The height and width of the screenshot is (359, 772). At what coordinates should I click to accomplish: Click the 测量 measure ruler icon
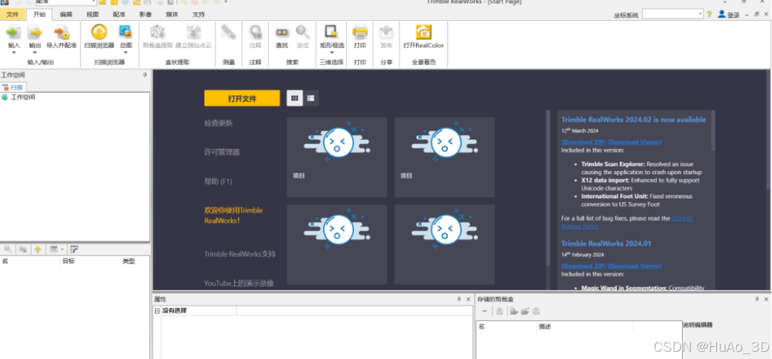click(229, 32)
